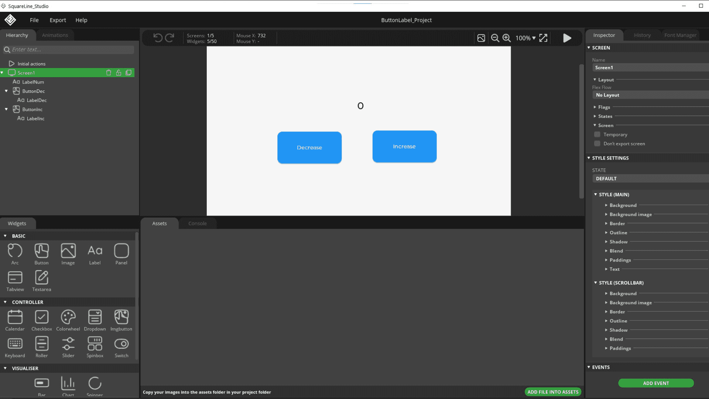
Task: Enable the Temporary checkbox
Action: (597, 134)
